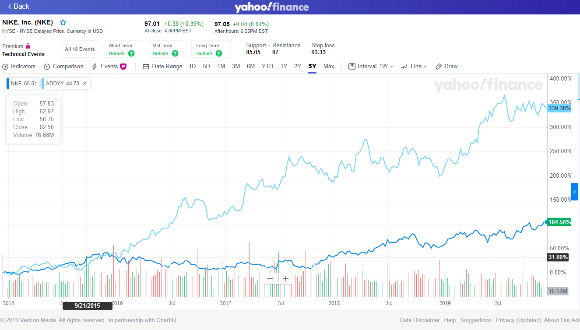Select 2Y range
580x330 pixels.
[298, 67]
